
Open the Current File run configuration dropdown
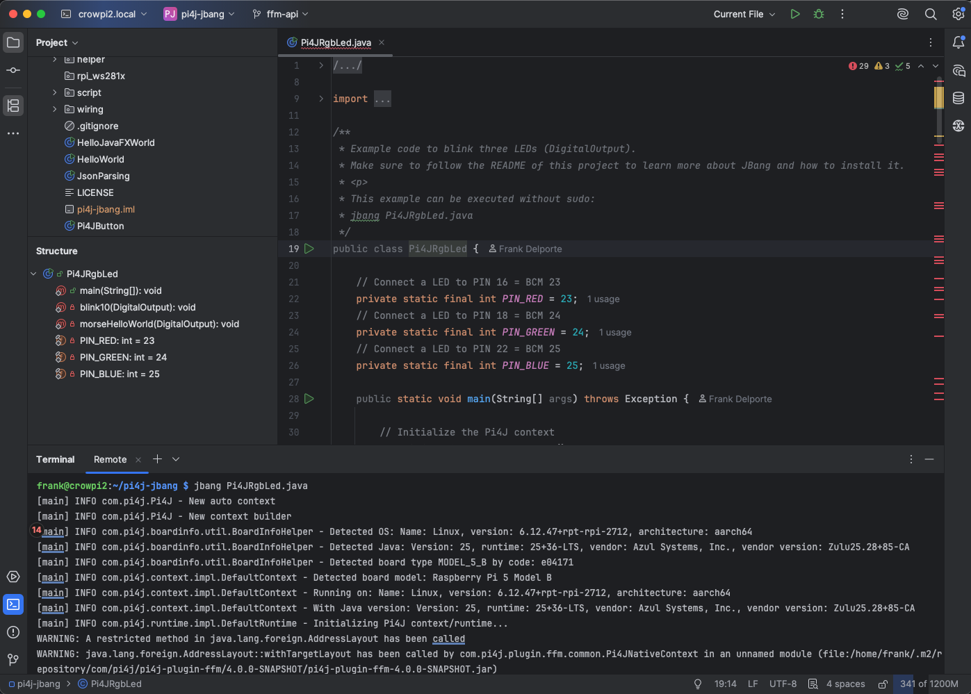744,14
